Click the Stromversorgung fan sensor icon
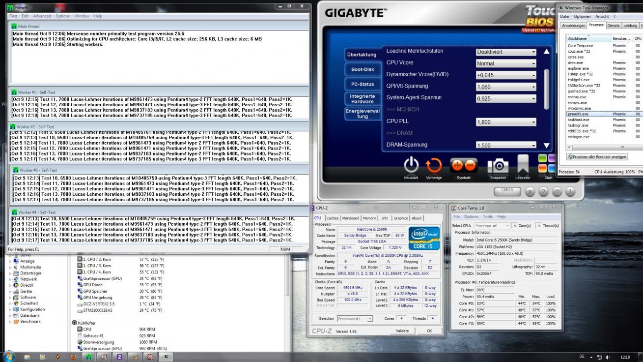The width and height of the screenshot is (643, 362). coord(80,342)
